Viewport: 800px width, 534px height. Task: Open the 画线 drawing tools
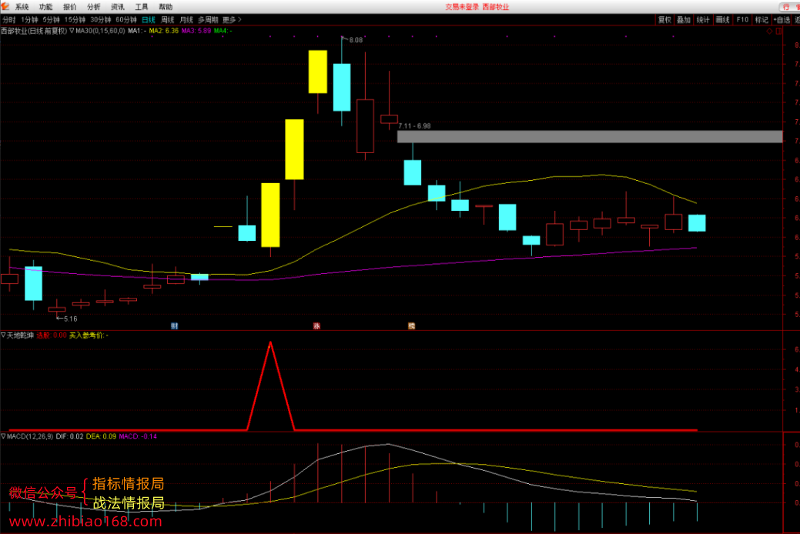(x=722, y=20)
